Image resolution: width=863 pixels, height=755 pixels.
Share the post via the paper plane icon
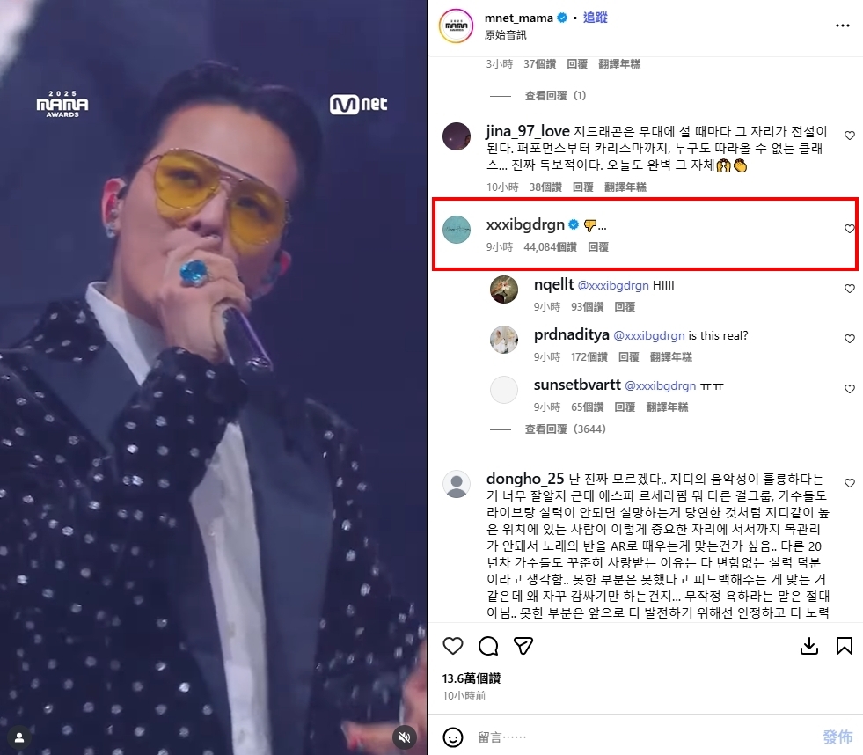[523, 646]
